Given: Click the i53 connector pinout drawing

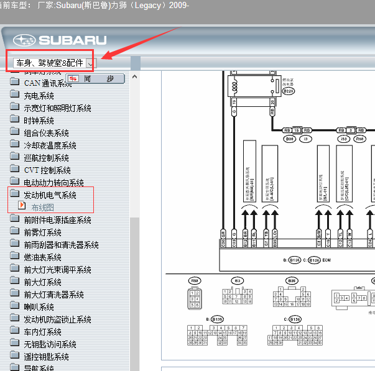Looking at the screenshot, I should click(x=237, y=296).
